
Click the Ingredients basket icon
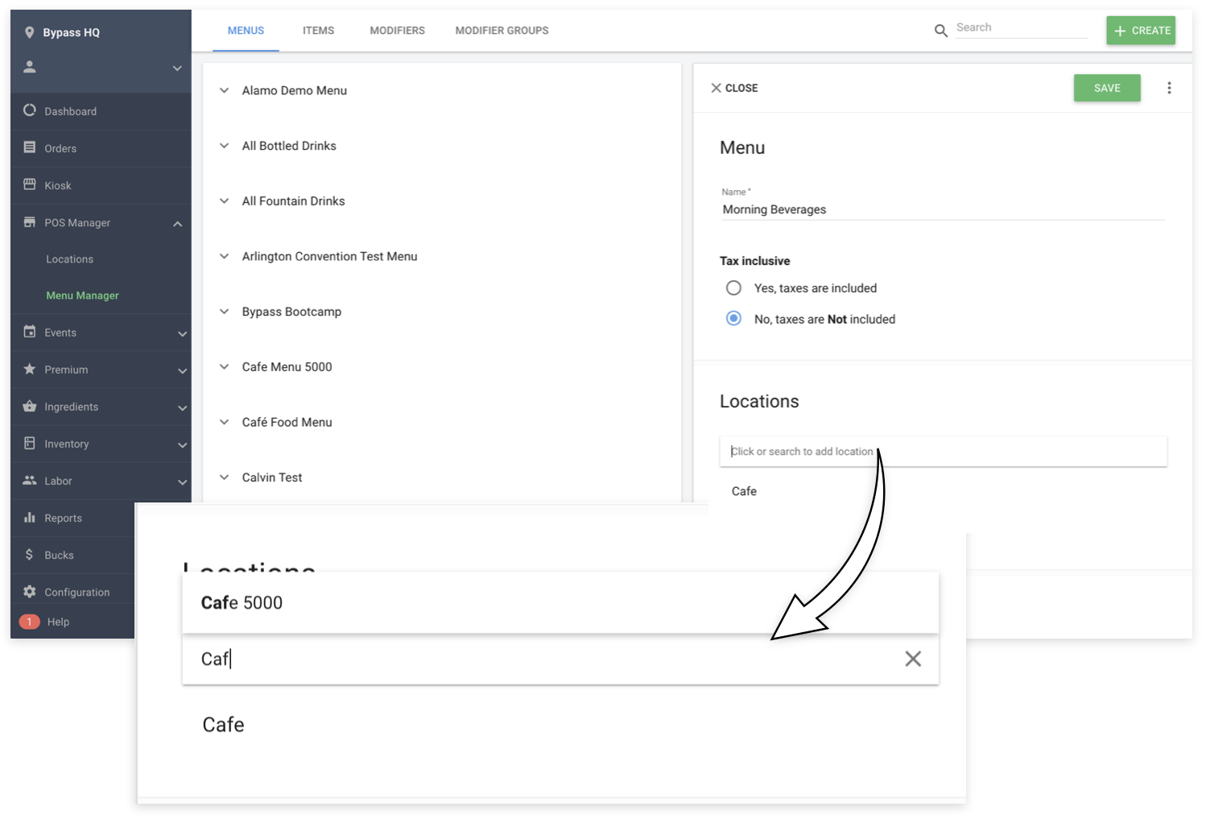click(30, 406)
